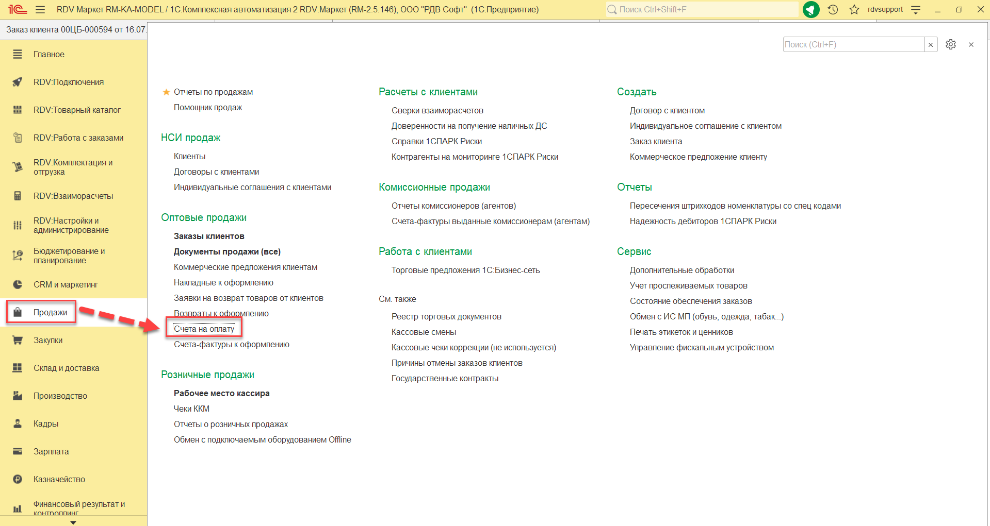Screen dimensions: 990x526
Task: Open Государственные контракты
Action: 445,378
